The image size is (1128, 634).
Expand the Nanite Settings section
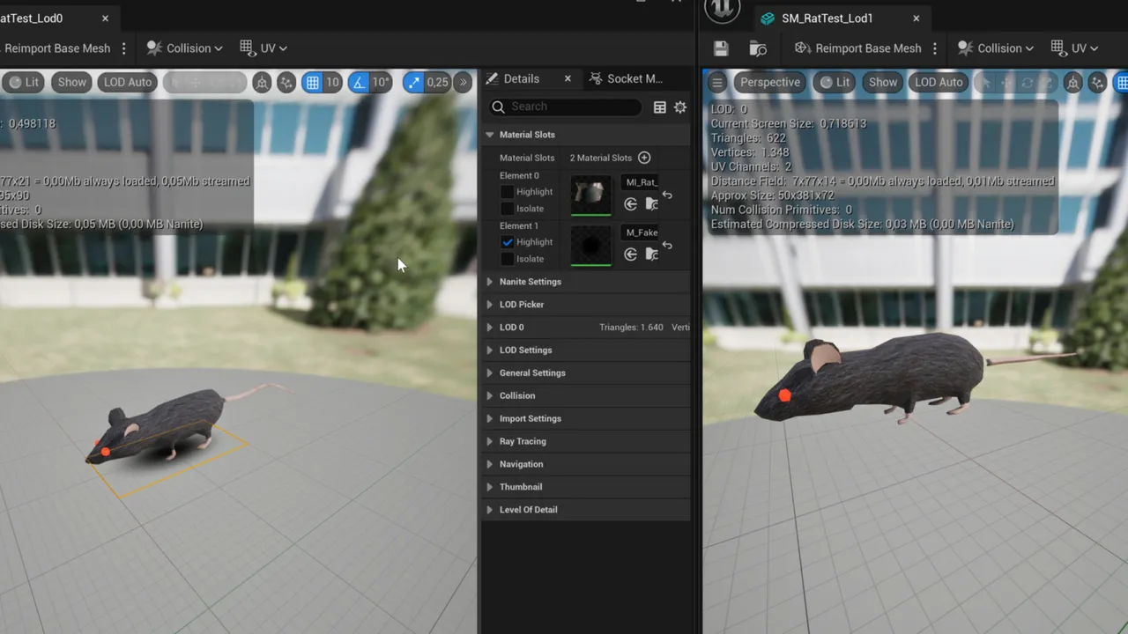click(530, 281)
